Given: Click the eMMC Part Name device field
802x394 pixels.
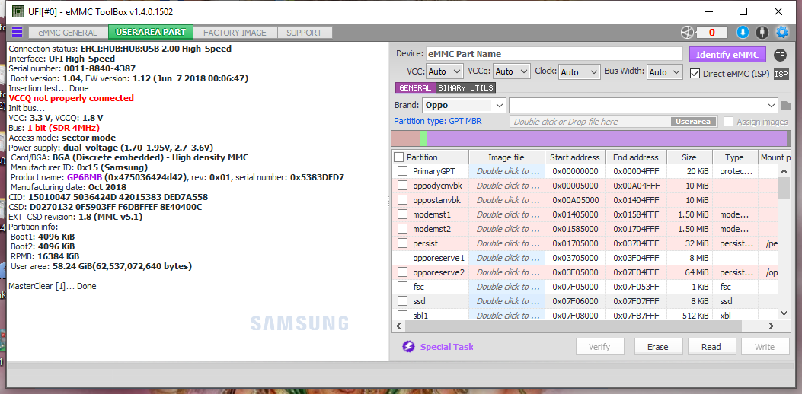Looking at the screenshot, I should coord(554,54).
